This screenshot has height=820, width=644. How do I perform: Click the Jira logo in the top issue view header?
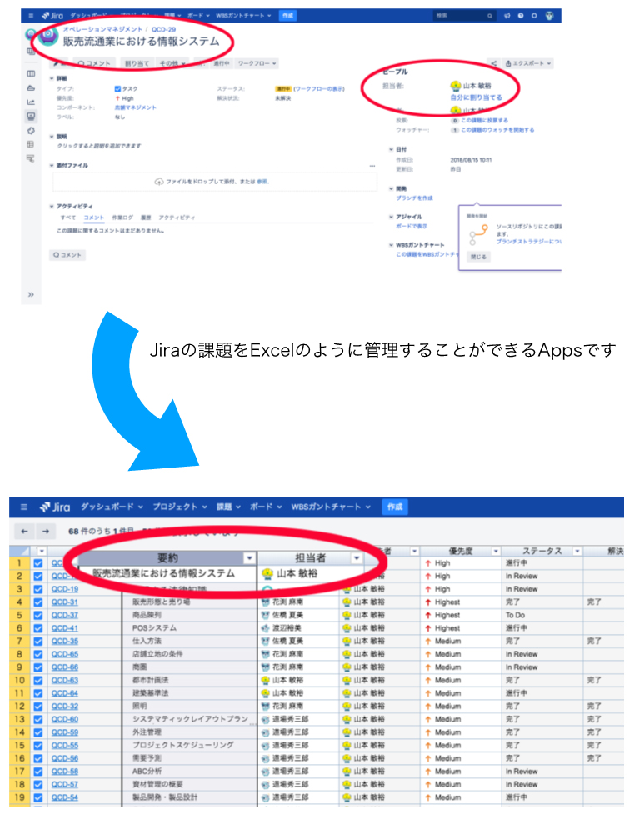(x=52, y=16)
